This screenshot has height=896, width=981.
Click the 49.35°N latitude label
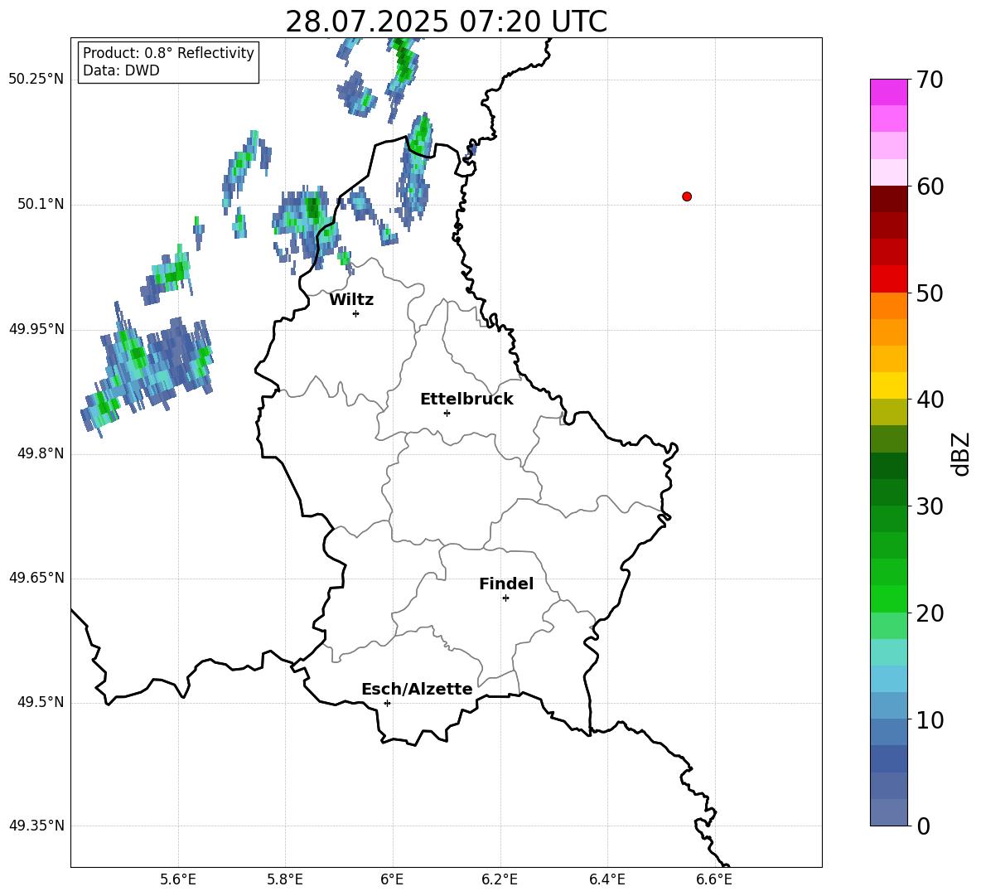[36, 826]
